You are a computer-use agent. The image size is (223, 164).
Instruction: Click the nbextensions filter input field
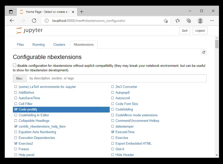point(116,78)
